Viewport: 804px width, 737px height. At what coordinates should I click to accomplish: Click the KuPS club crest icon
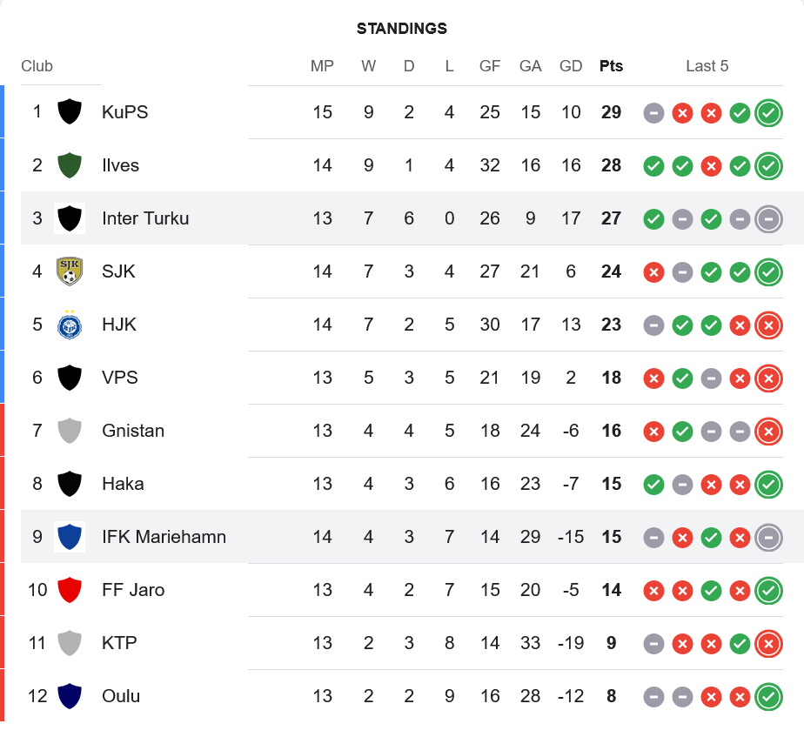tap(70, 112)
